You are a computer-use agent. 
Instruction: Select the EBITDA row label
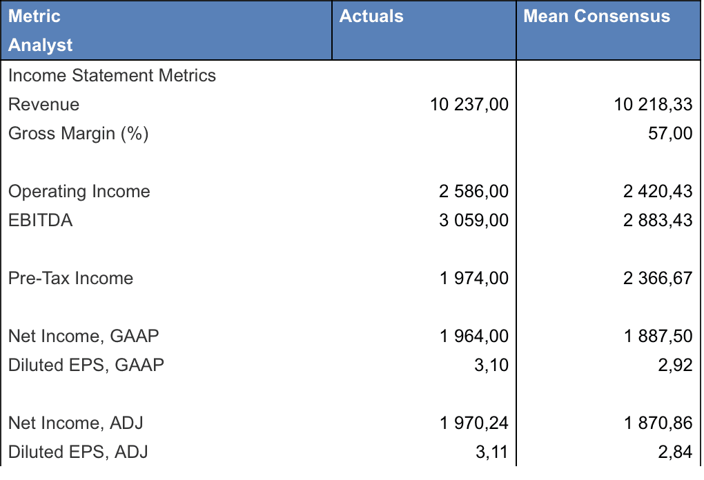pos(40,220)
